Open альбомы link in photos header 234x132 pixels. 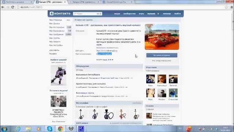[137, 103]
